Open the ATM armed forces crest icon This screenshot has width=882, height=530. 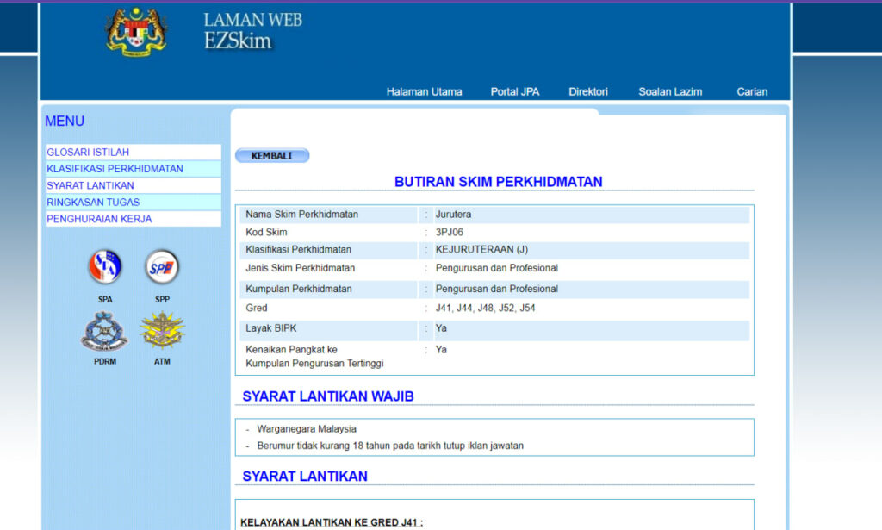[x=162, y=331]
